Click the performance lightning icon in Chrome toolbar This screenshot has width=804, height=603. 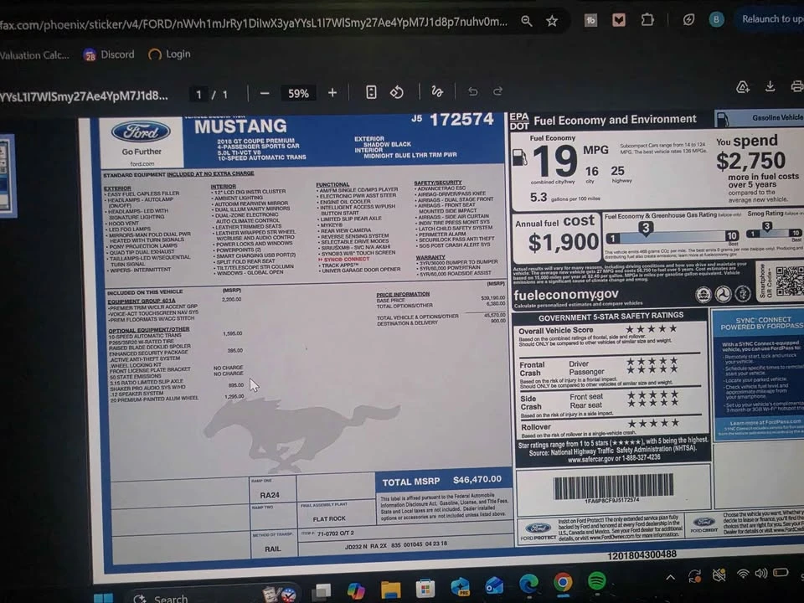pos(688,19)
